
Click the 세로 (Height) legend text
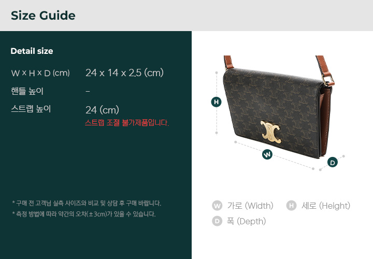[x=326, y=206]
